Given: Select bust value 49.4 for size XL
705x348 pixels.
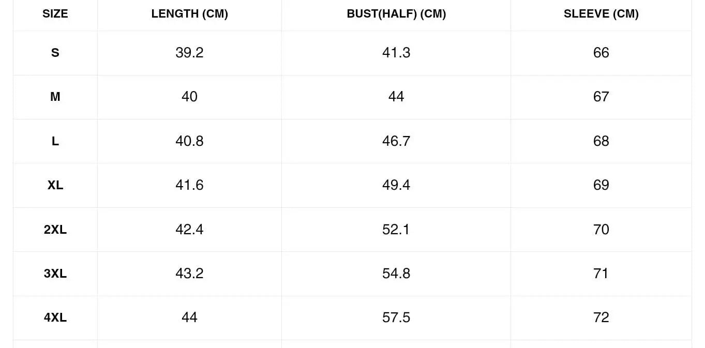Looking at the screenshot, I should [x=396, y=185].
